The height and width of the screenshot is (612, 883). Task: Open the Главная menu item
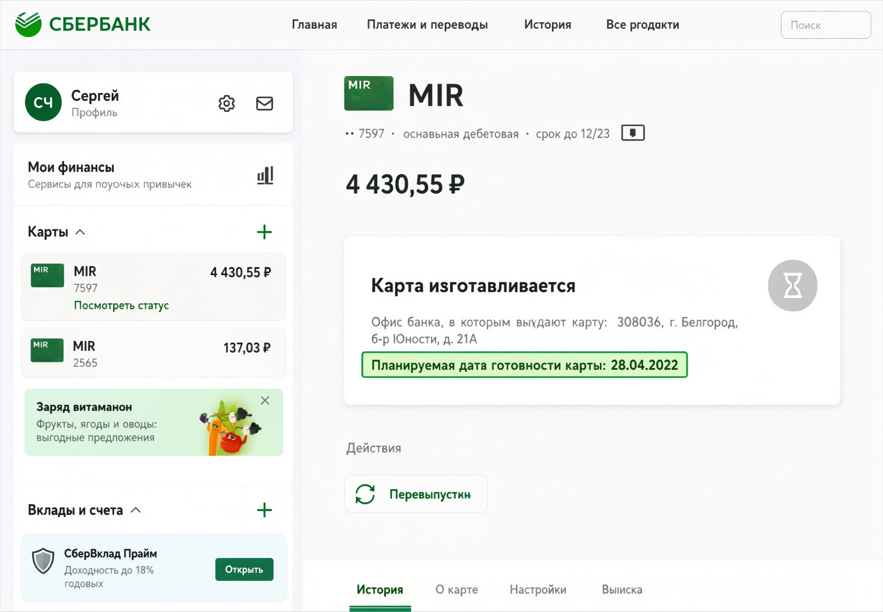point(314,25)
